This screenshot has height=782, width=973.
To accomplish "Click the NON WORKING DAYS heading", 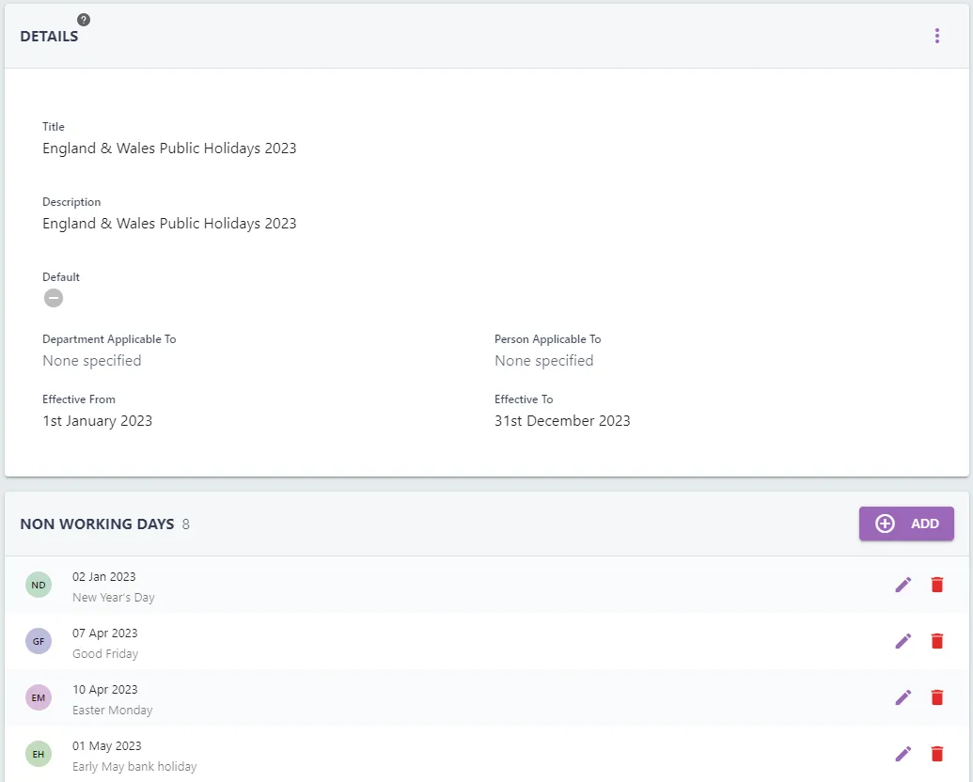I will point(97,524).
